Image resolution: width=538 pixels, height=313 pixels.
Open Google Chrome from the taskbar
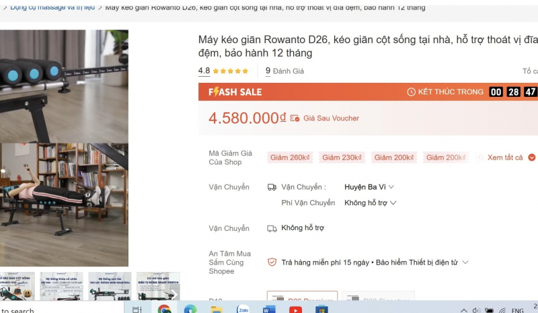click(164, 310)
